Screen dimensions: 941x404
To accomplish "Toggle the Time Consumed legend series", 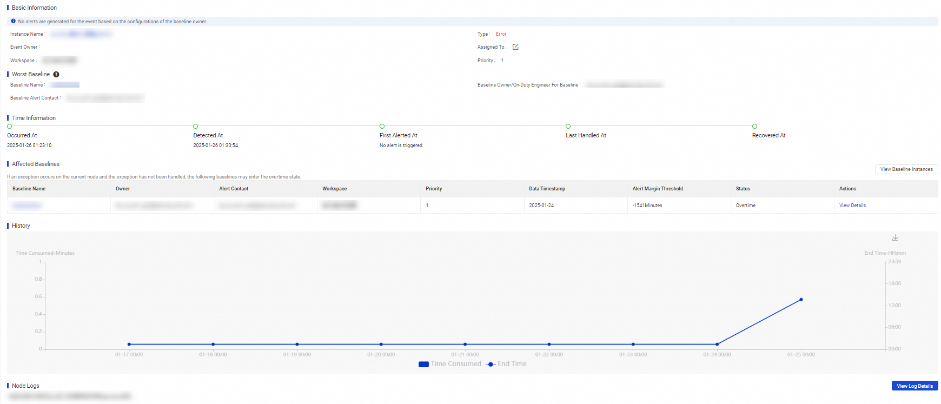I will point(450,364).
